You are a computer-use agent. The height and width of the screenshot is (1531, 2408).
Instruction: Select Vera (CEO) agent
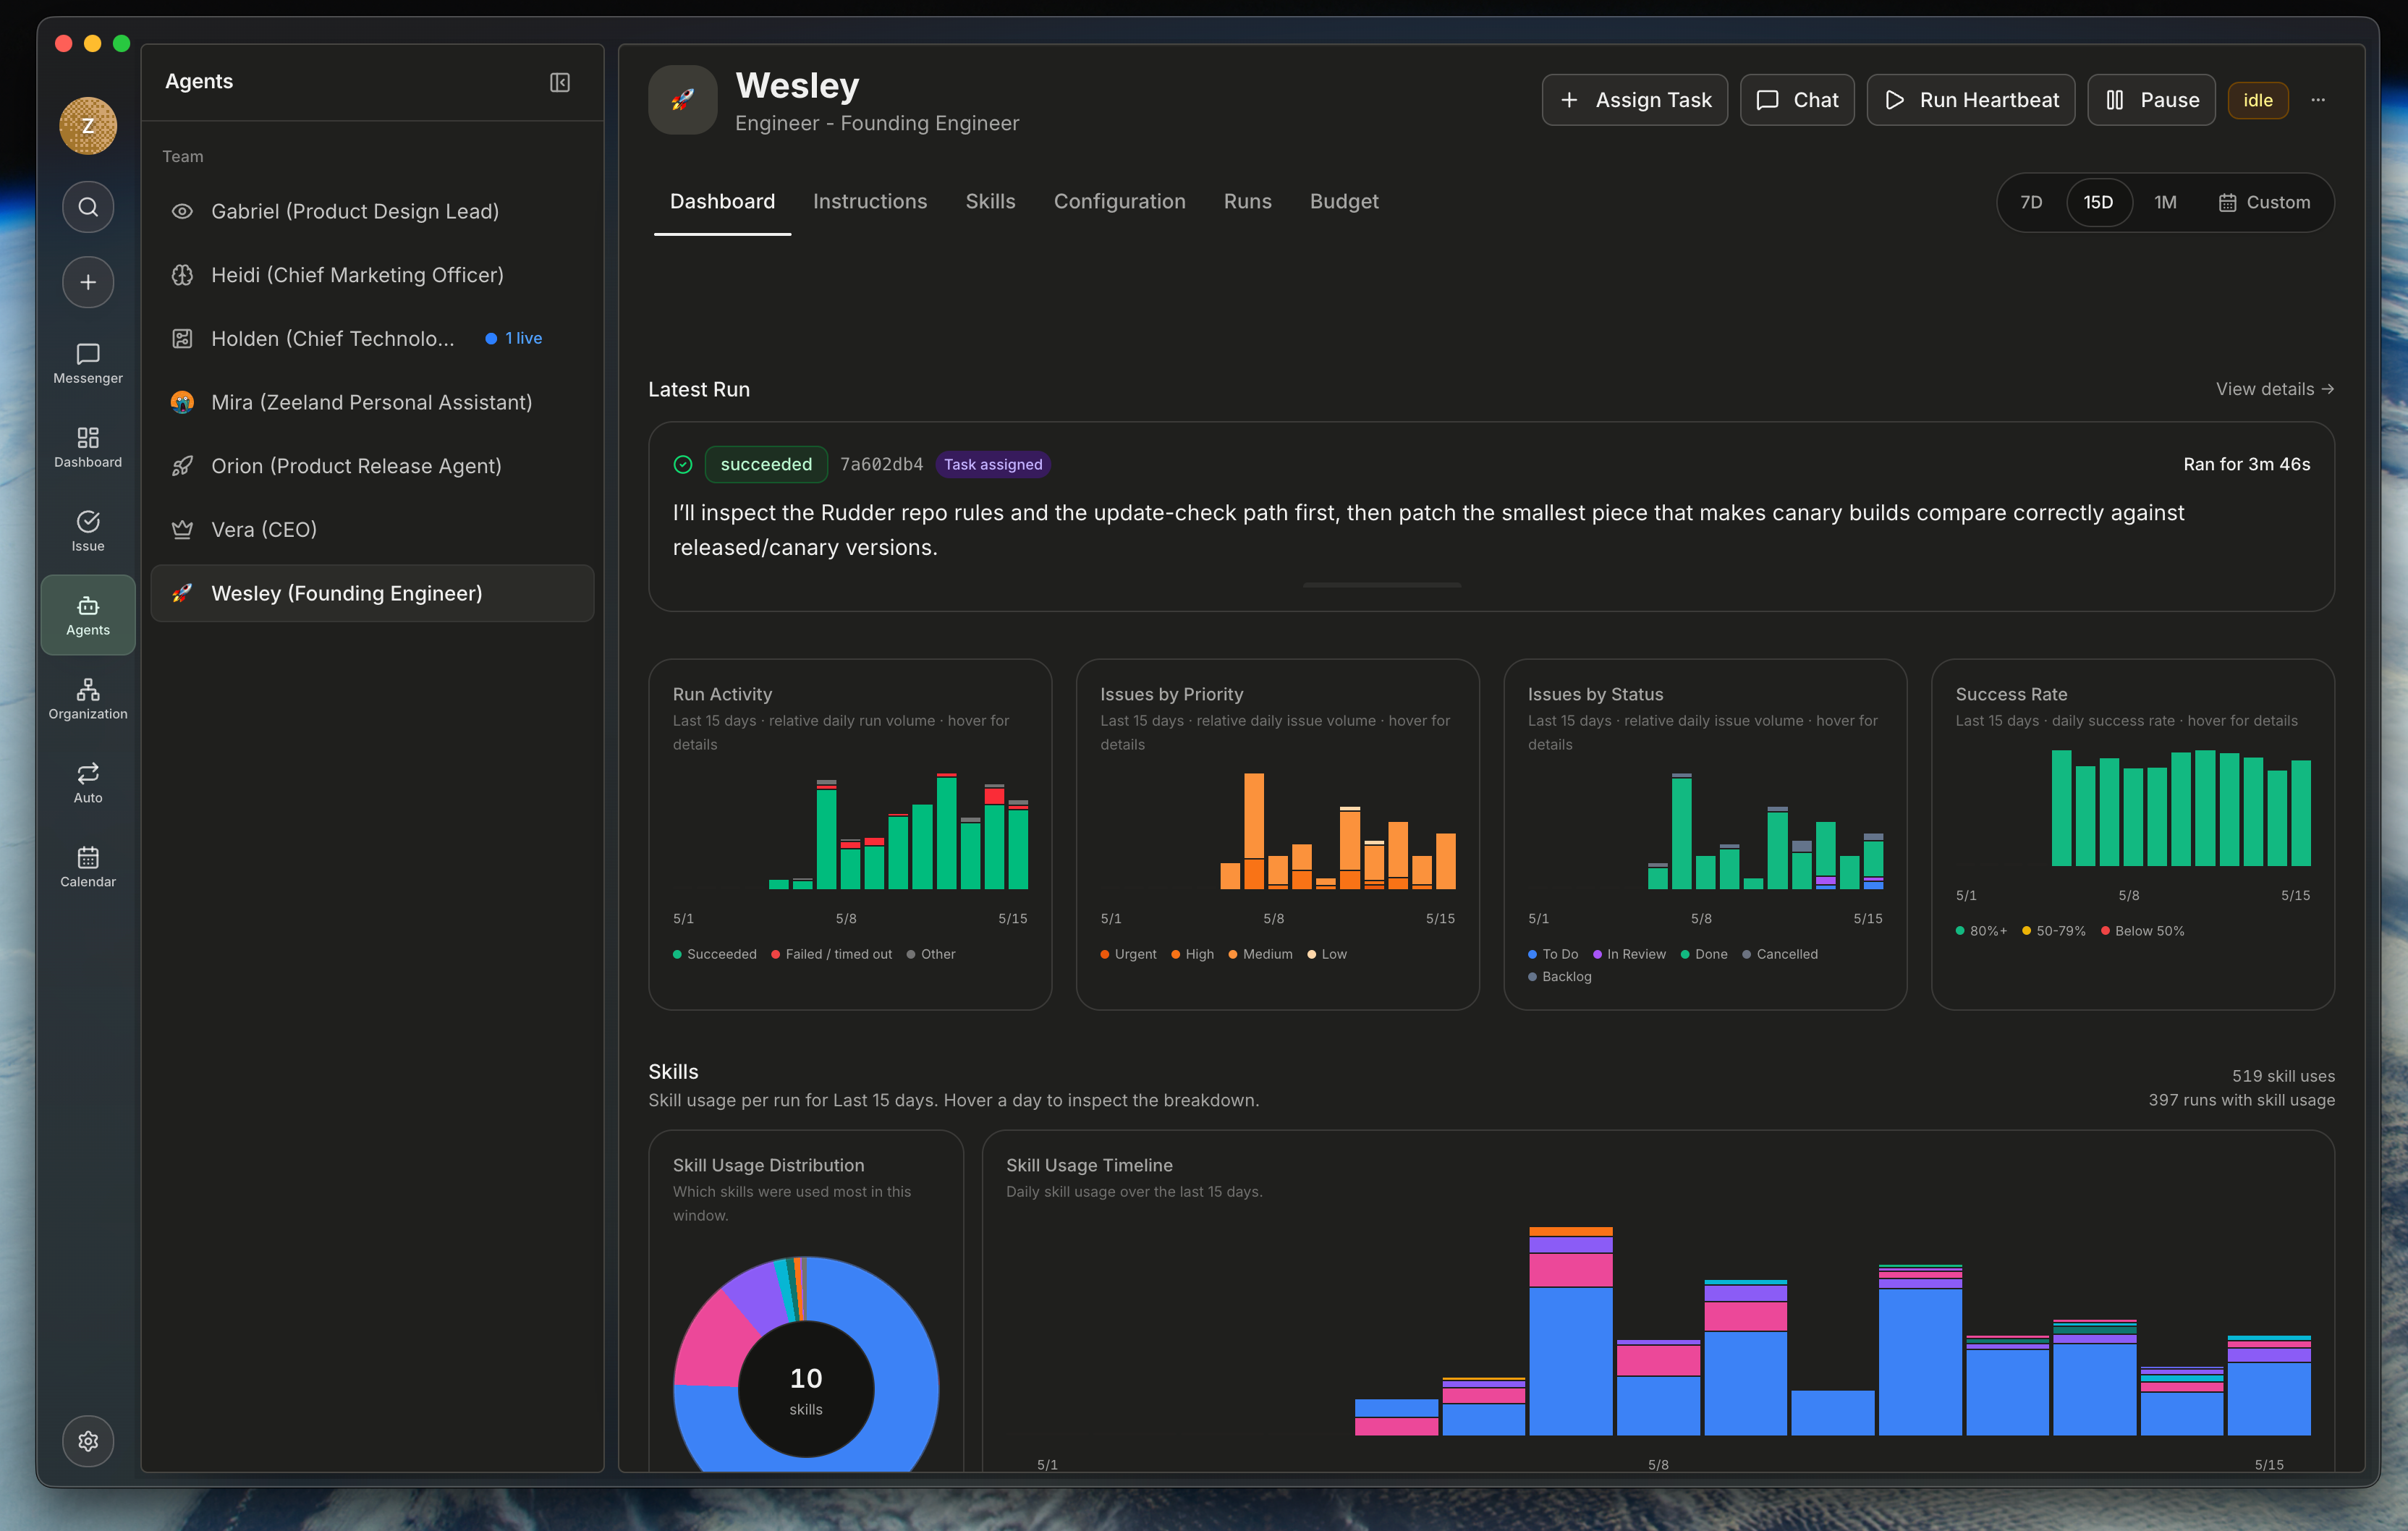point(372,529)
